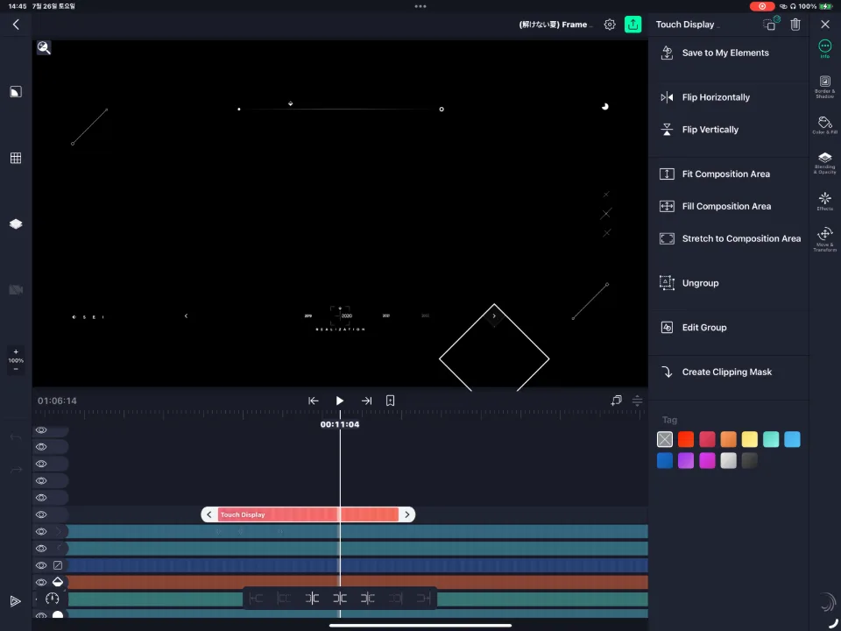Hide the orange track layer
Screen dimensions: 841x631
pyautogui.click(x=41, y=582)
